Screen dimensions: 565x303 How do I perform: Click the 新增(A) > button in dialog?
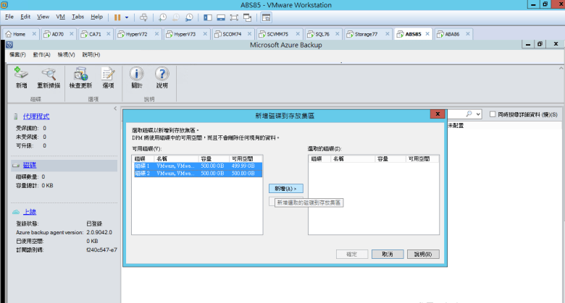tap(283, 188)
